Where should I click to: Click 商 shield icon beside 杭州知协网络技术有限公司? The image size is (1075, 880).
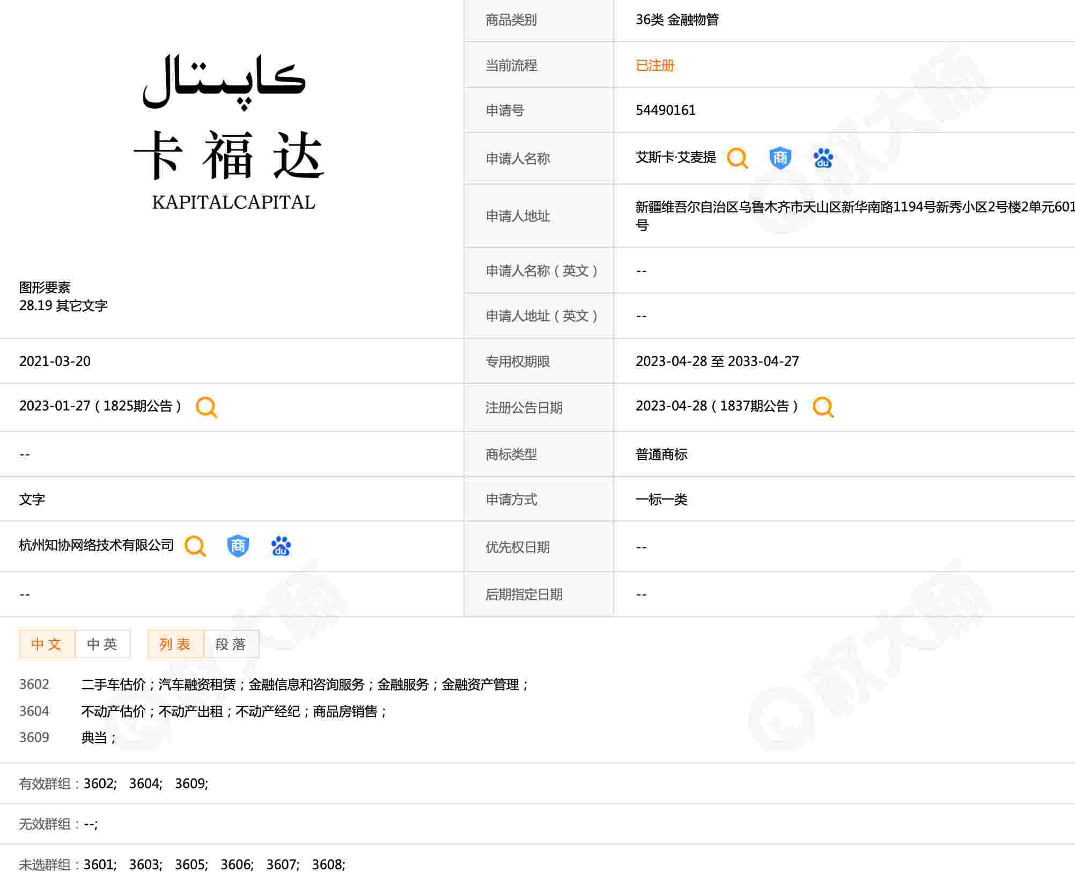(238, 546)
